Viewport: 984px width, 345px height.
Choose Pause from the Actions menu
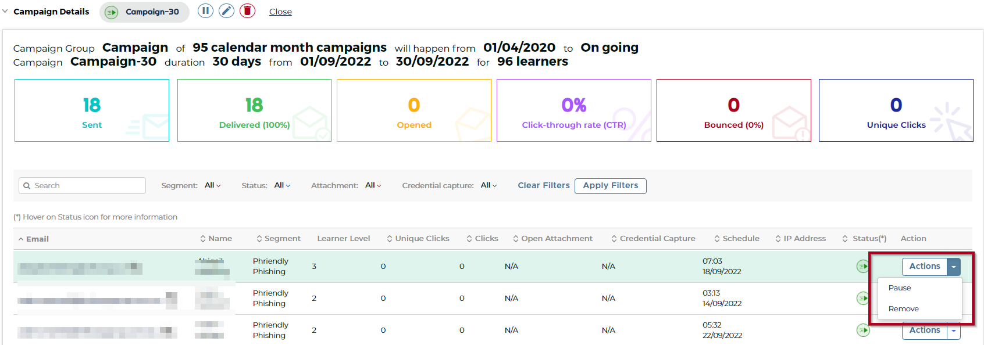(900, 288)
